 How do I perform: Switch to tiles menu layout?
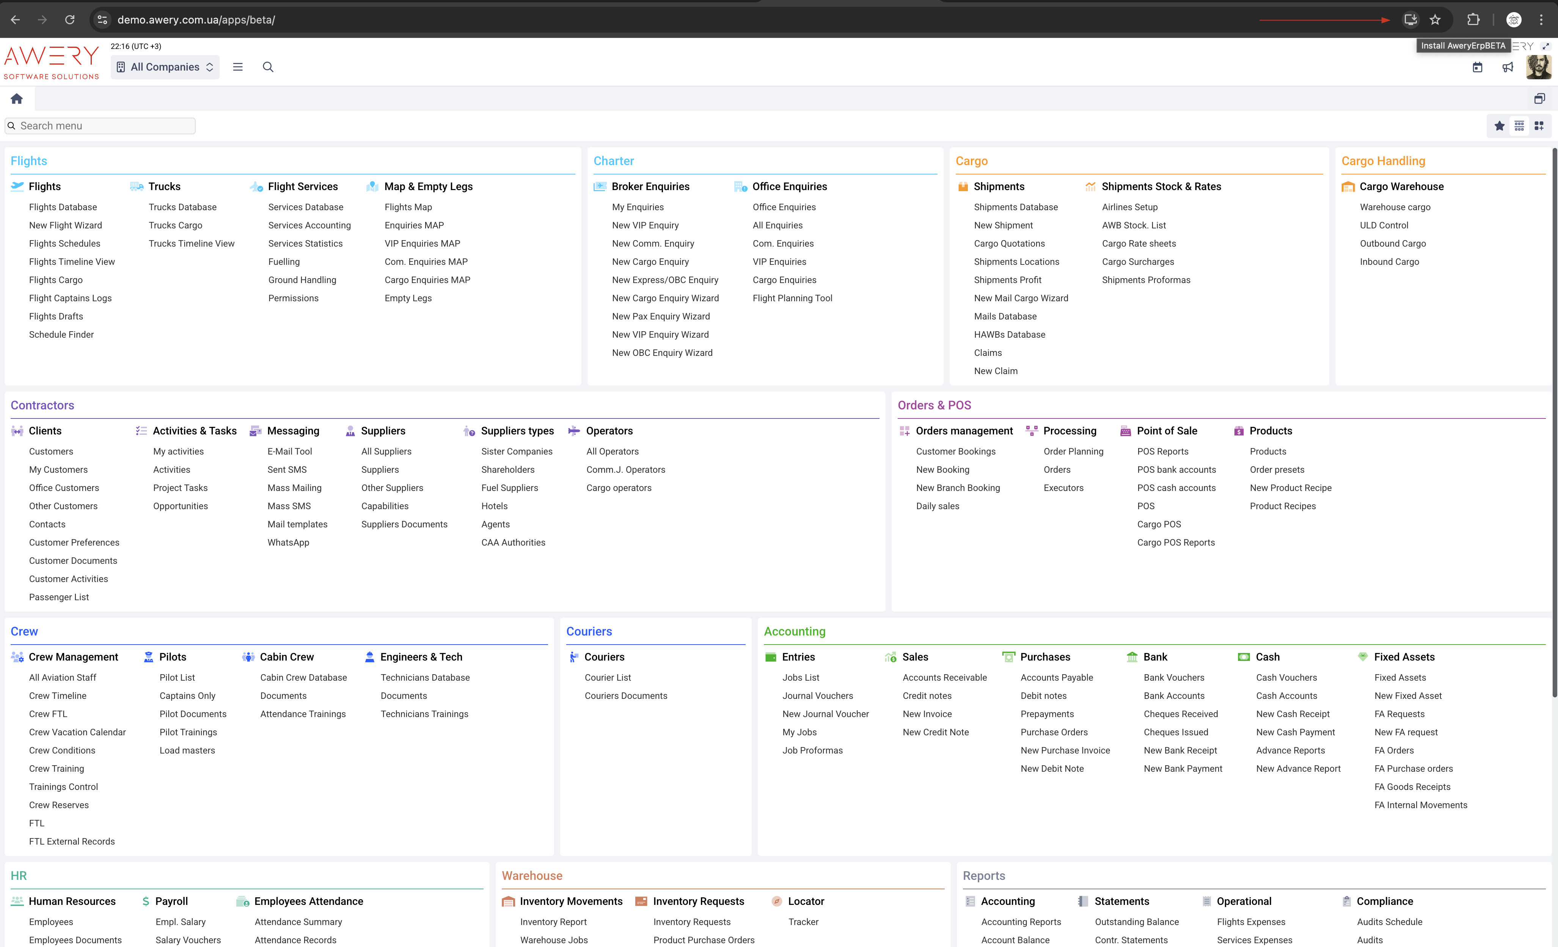coord(1539,126)
